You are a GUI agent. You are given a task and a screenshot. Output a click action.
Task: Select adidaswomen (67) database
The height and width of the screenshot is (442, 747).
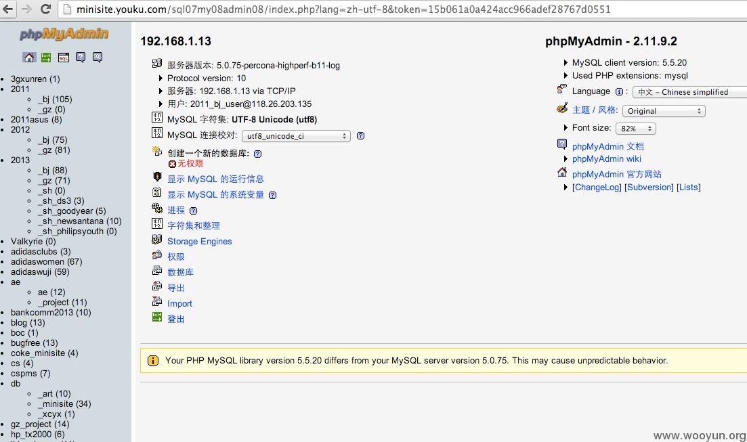click(46, 261)
